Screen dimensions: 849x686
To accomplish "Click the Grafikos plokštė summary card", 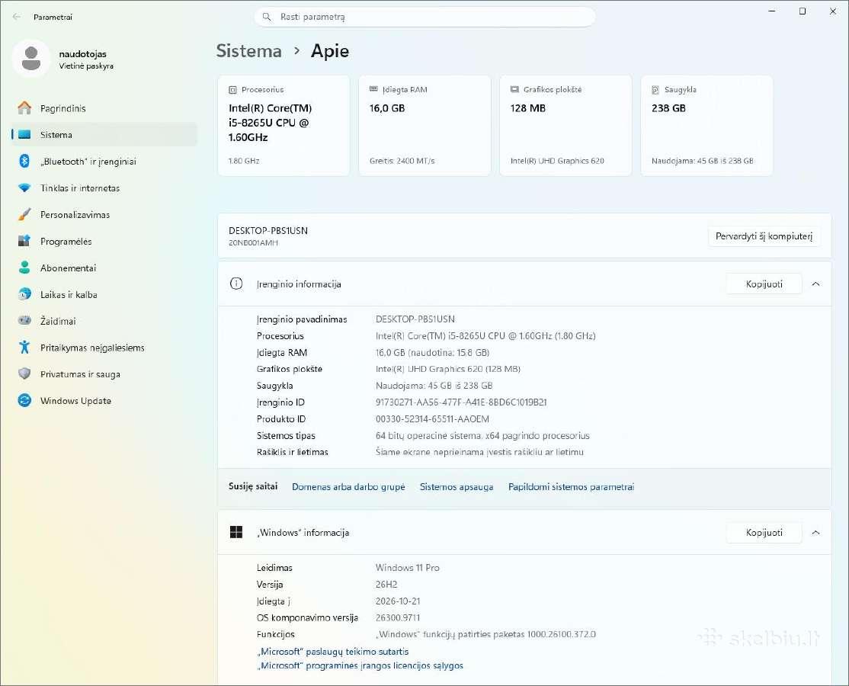I will (x=565, y=126).
